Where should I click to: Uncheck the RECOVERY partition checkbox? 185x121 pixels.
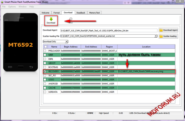(x=45, y=71)
